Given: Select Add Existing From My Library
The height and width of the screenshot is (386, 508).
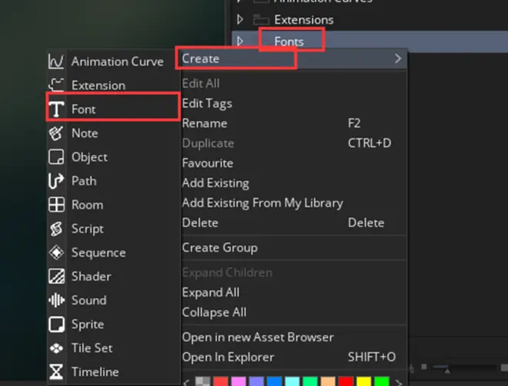Looking at the screenshot, I should (x=262, y=203).
